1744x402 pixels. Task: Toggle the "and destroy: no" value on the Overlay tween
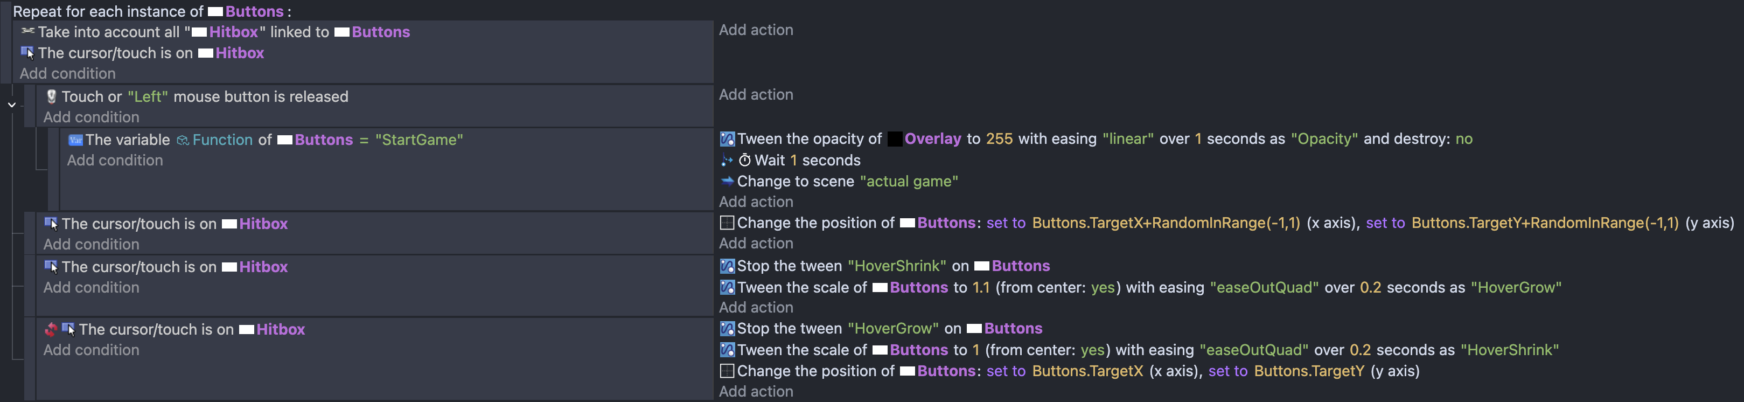[x=1464, y=139]
